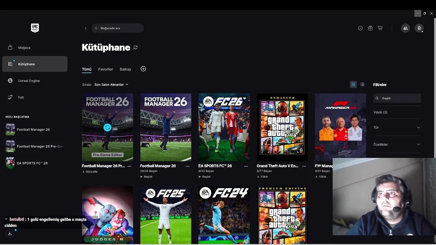Viewport: 436px width, 245px height.
Task: Click Yükle under Grand Theft Auto V Enhanced
Action: [262, 177]
